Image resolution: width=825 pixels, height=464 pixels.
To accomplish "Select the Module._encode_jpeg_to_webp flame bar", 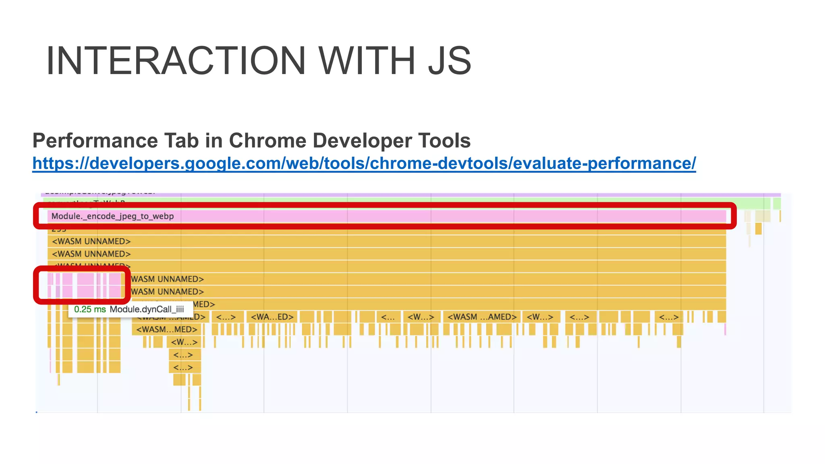I will [113, 216].
